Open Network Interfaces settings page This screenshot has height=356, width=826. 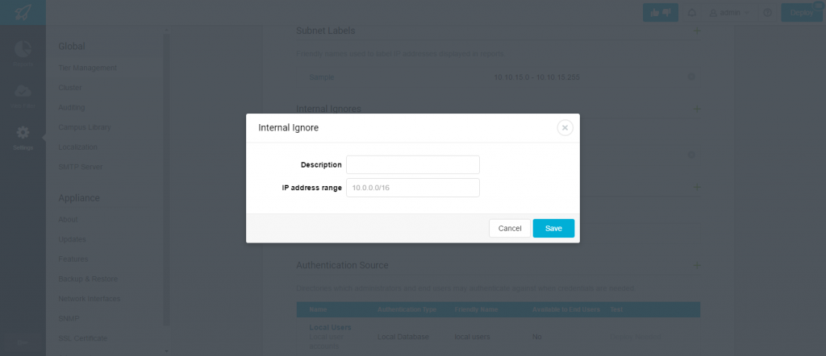click(89, 299)
